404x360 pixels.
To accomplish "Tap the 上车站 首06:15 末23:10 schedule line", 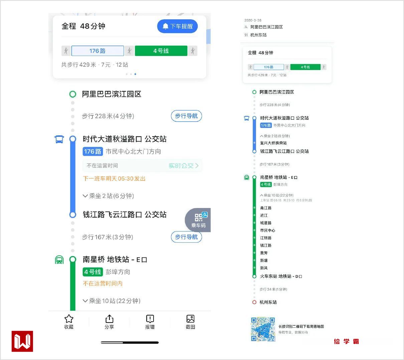I will (x=286, y=200).
